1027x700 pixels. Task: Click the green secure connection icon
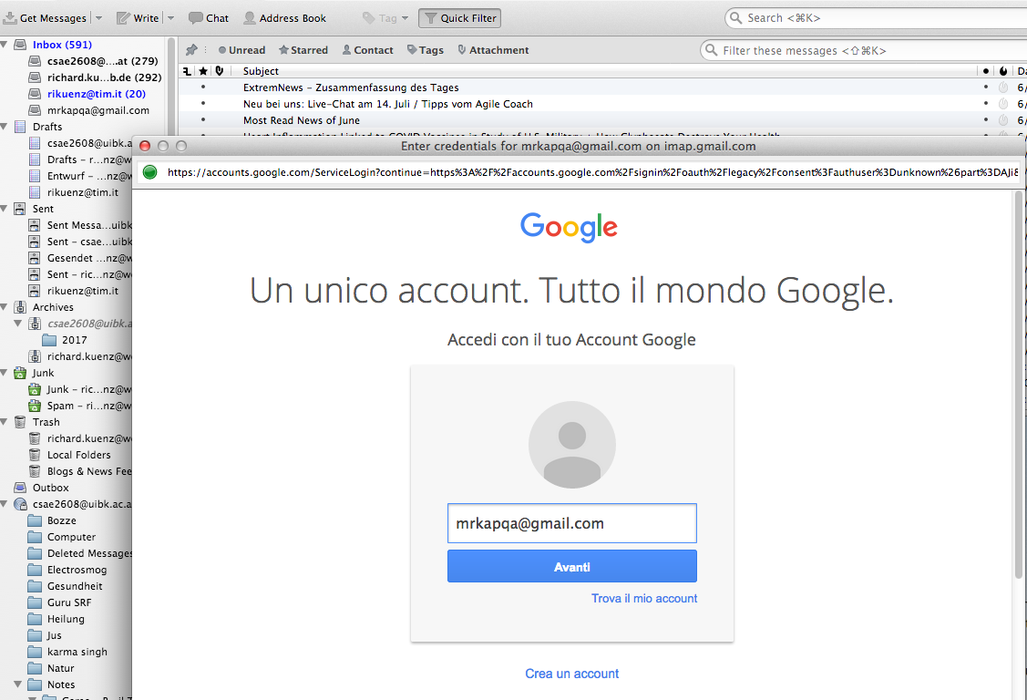(150, 172)
